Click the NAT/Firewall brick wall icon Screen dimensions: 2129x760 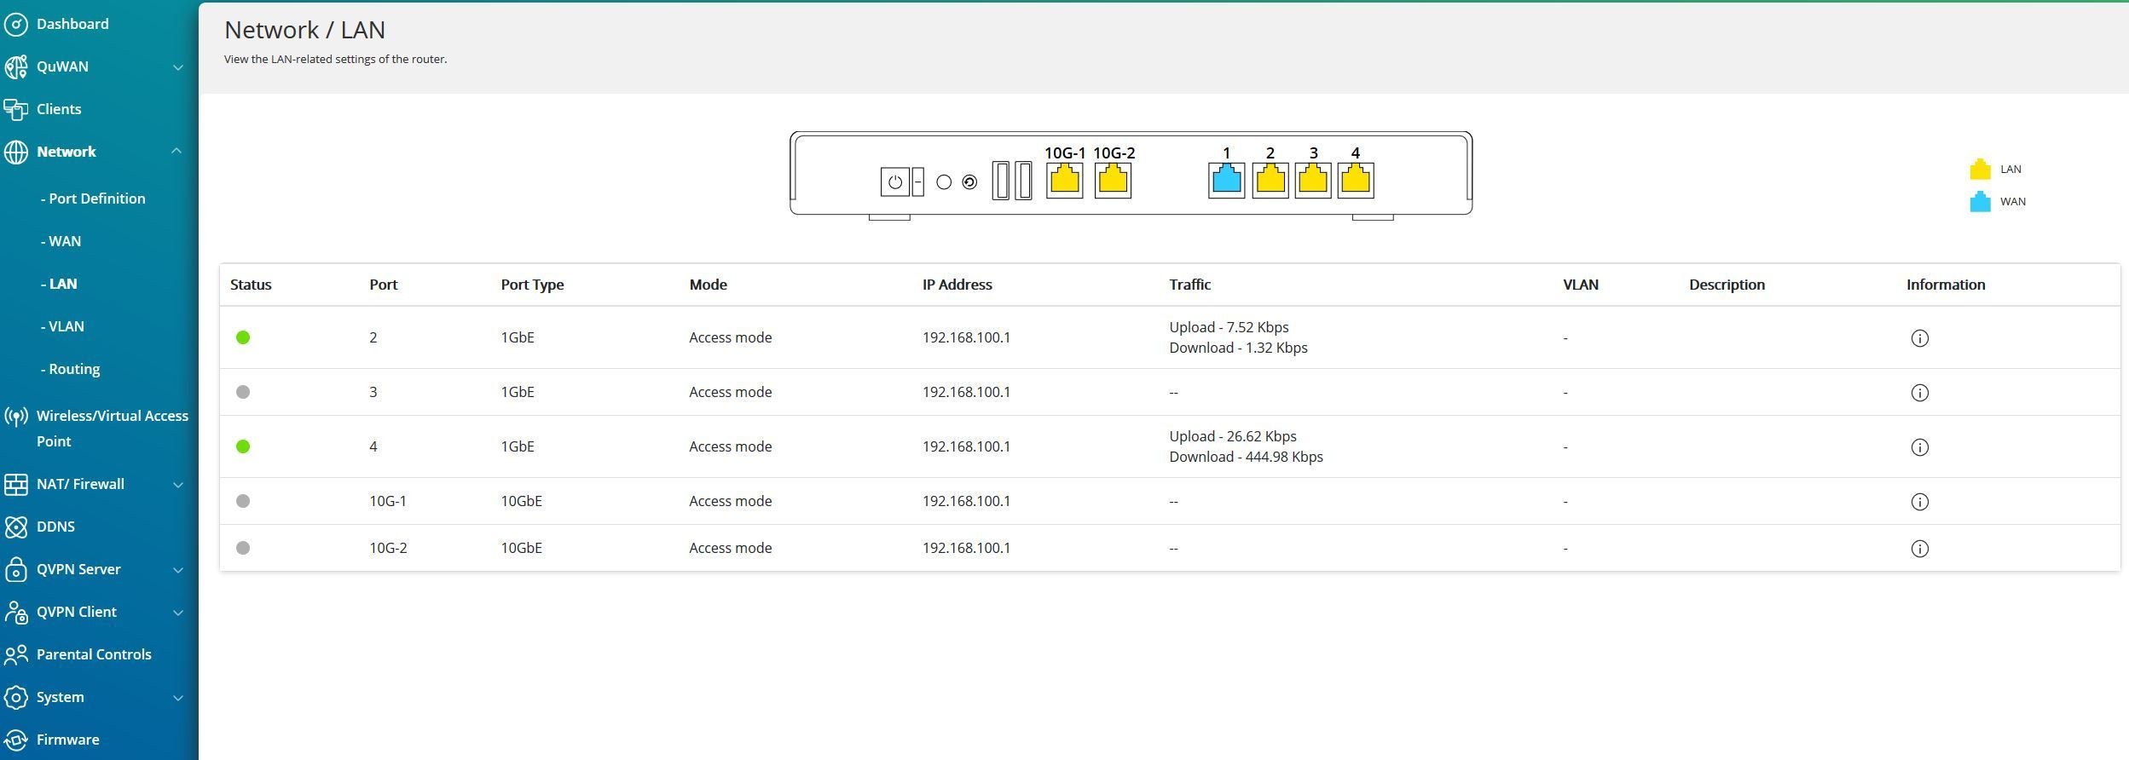coord(15,484)
